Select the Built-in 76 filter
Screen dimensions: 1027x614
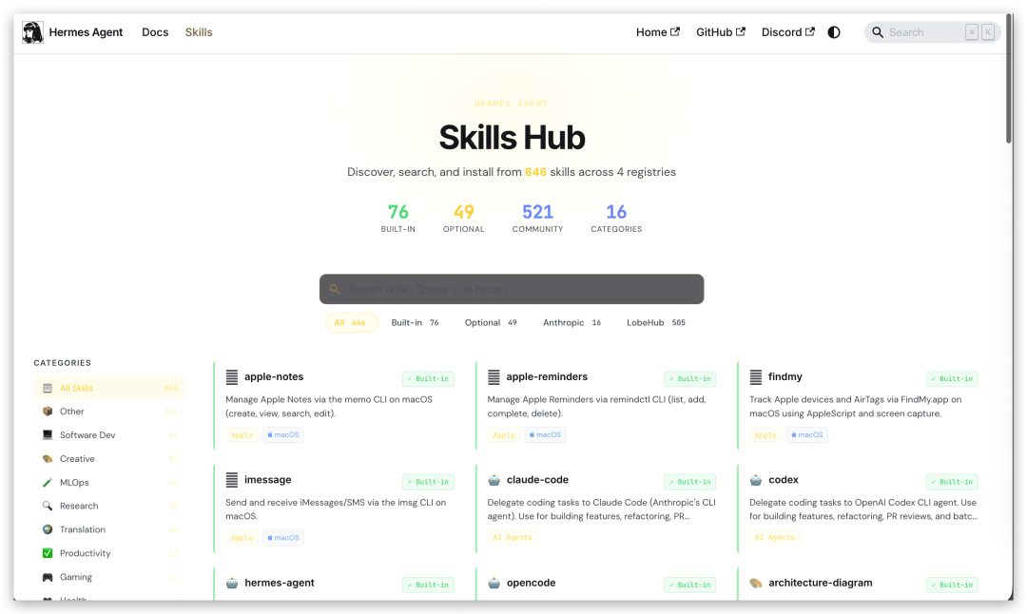pos(416,323)
